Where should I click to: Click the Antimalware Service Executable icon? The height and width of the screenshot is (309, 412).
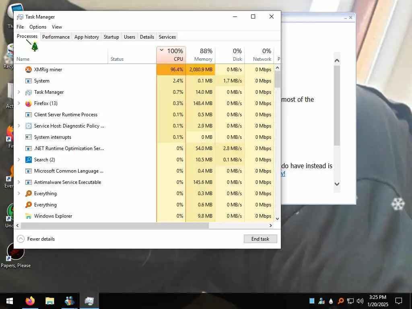[29, 182]
